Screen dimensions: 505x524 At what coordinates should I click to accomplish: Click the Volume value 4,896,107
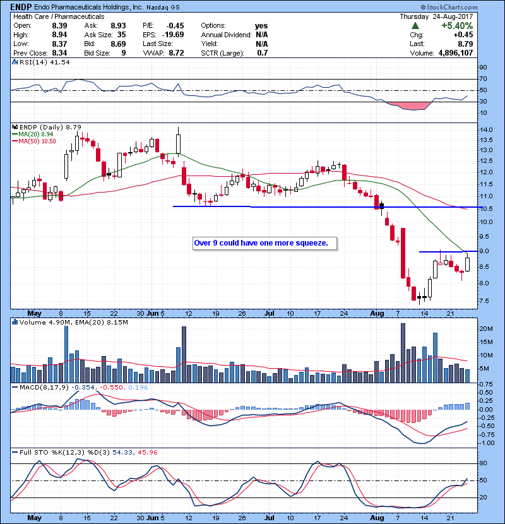point(456,53)
